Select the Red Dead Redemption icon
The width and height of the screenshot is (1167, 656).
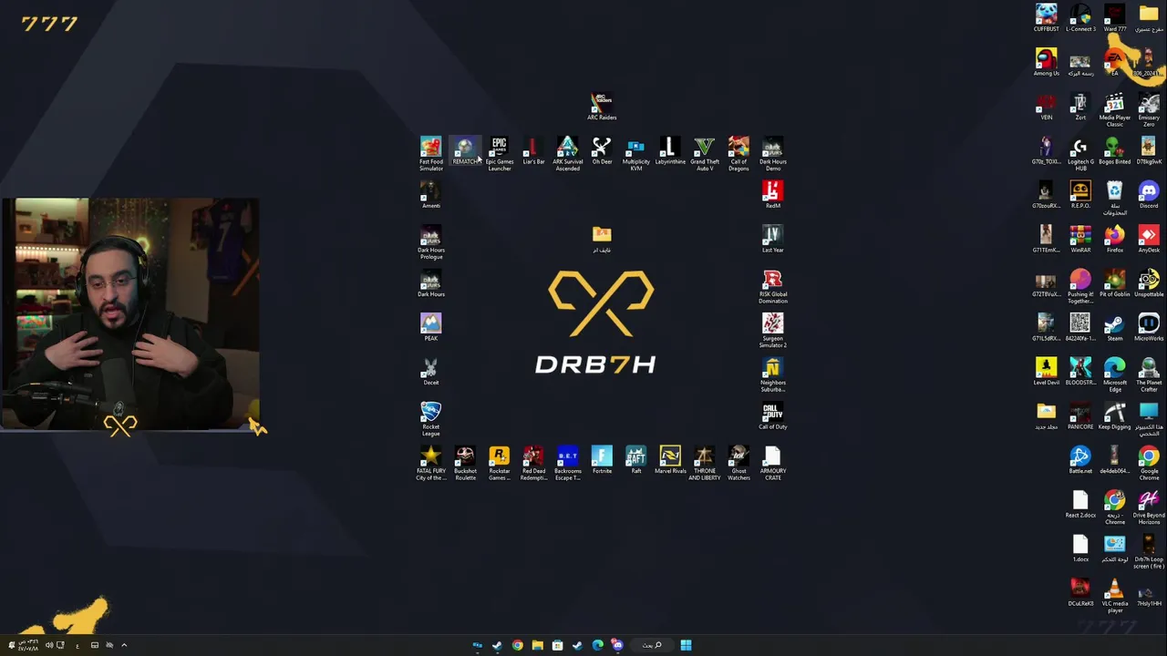(x=533, y=464)
